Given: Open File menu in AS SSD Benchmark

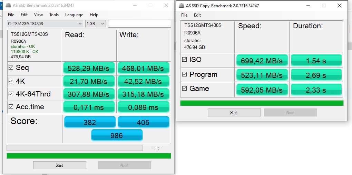Looking at the screenshot, I should [x=11, y=15].
